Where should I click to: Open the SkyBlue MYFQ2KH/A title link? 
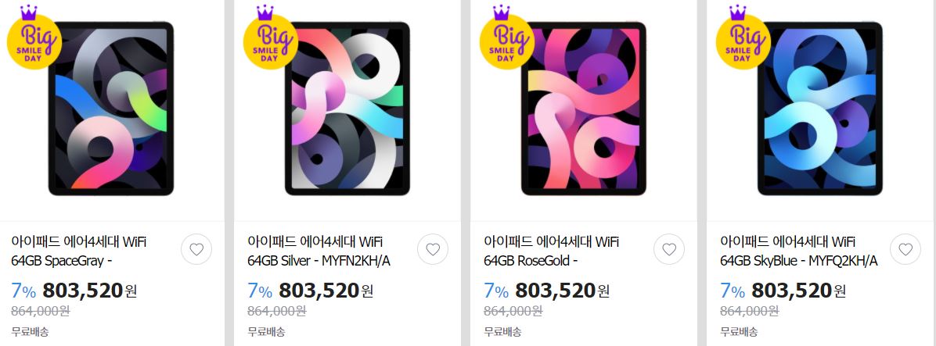[799, 251]
